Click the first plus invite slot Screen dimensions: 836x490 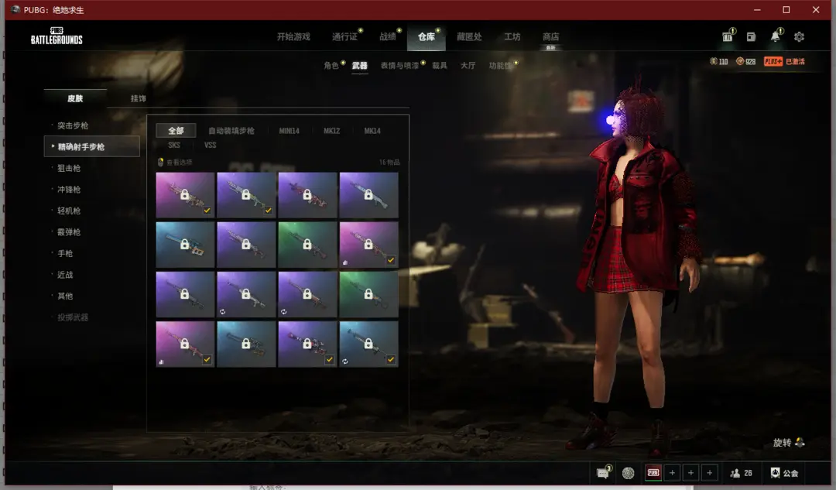click(672, 473)
